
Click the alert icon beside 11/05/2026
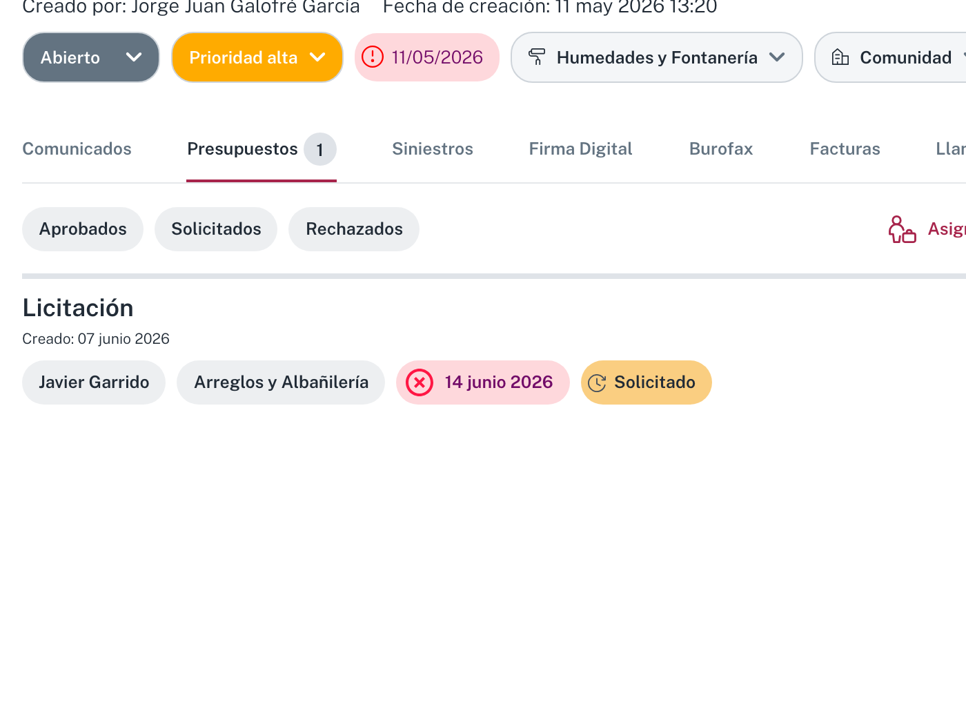tap(373, 57)
